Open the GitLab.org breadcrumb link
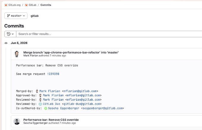202x130 pixels. click(15, 5)
